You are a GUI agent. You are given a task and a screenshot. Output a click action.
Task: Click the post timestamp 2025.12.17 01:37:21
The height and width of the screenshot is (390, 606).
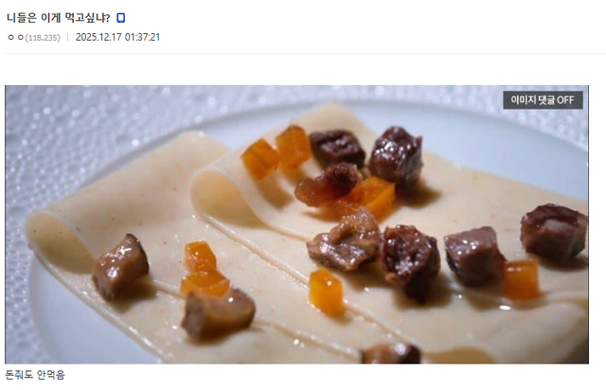[117, 37]
